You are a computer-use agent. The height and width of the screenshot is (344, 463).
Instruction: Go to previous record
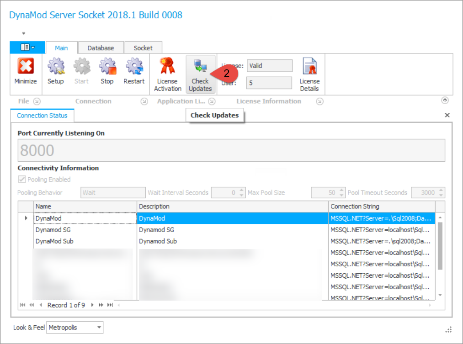(41, 305)
